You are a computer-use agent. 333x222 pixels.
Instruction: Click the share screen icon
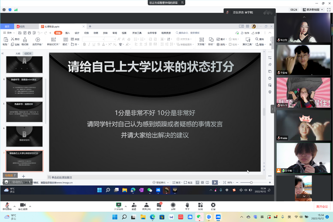pos(119,205)
